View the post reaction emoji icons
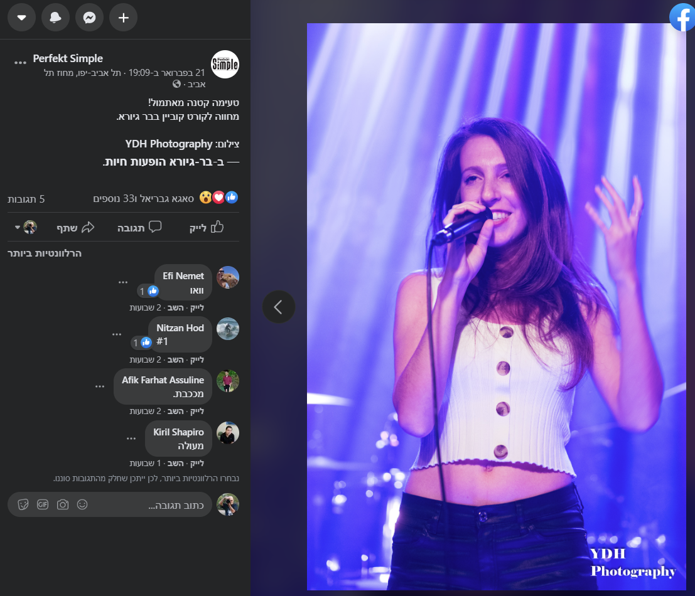This screenshot has width=695, height=596. (218, 198)
